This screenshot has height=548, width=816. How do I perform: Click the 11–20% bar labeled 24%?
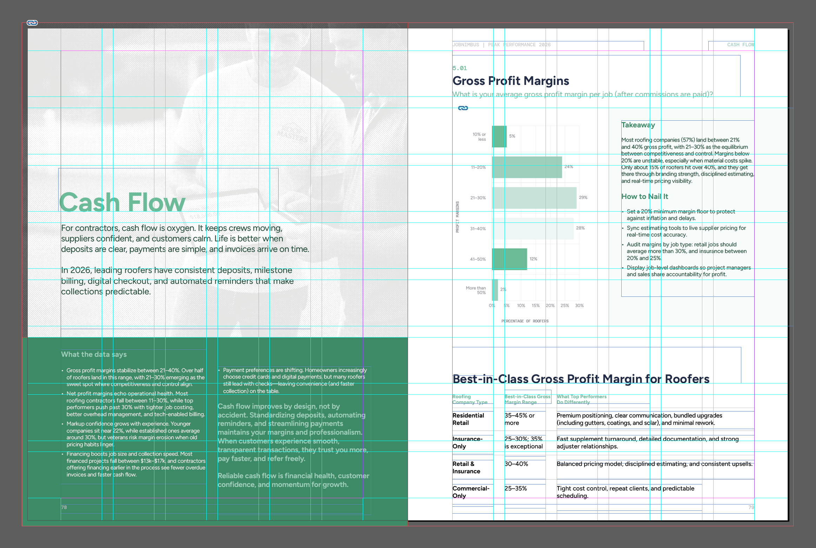coord(527,167)
